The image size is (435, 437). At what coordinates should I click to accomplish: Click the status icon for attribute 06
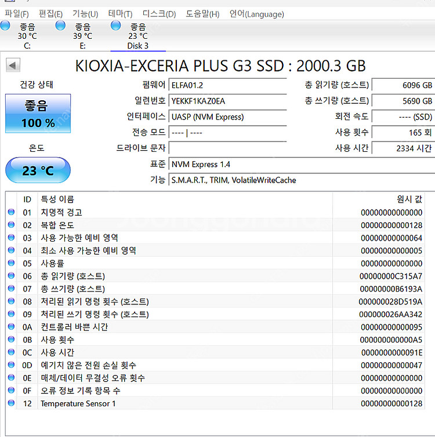[x=11, y=276]
